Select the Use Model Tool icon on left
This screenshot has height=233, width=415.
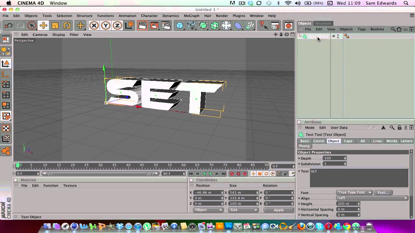click(x=6, y=64)
